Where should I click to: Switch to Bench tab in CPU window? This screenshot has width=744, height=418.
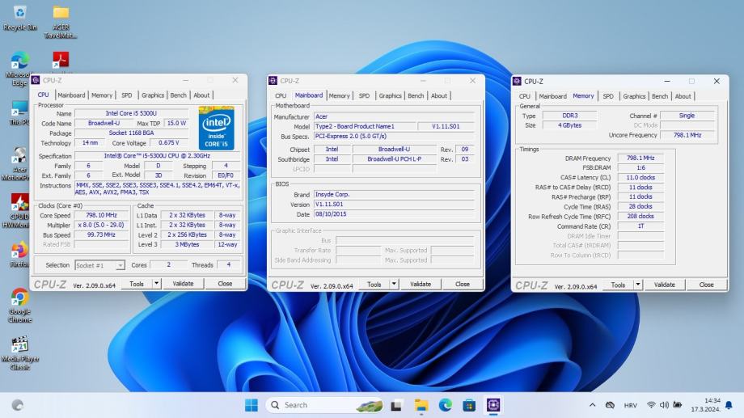178,95
